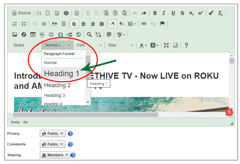Select Heading 2 in format list
Viewport: 240px width, 164px height.
click(63, 85)
